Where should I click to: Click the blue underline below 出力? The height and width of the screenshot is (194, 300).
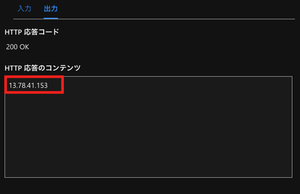(x=51, y=18)
